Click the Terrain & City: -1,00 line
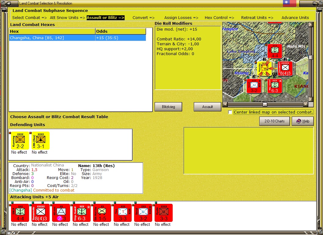323x235 pixels. click(x=178, y=44)
